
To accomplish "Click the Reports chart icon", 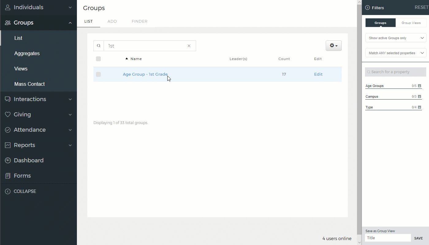I will pos(8,145).
